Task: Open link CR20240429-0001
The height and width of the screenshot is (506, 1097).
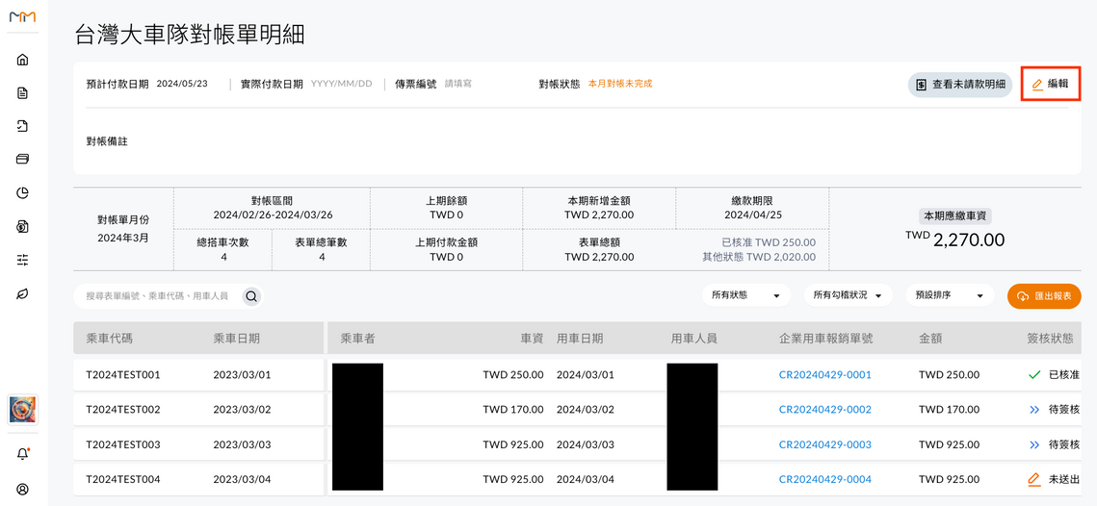Action: 824,374
